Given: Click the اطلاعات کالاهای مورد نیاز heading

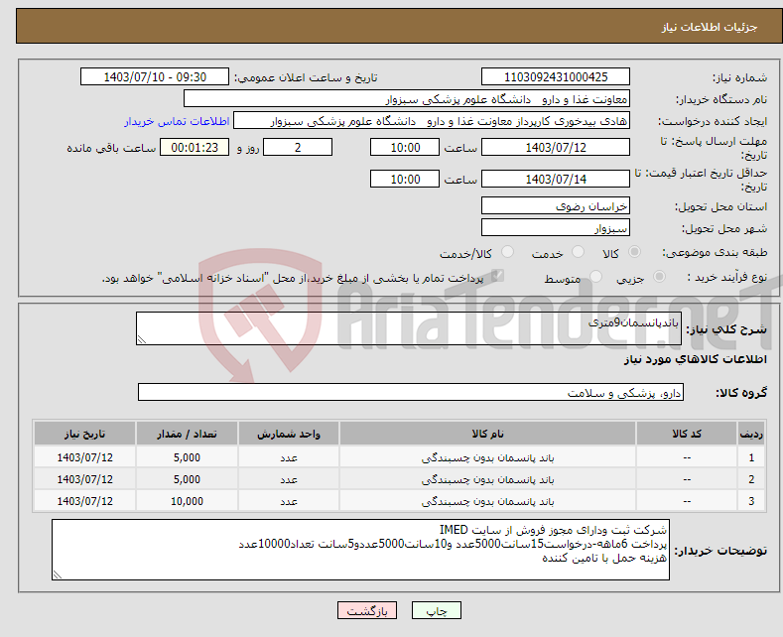Looking at the screenshot, I should pos(695,359).
